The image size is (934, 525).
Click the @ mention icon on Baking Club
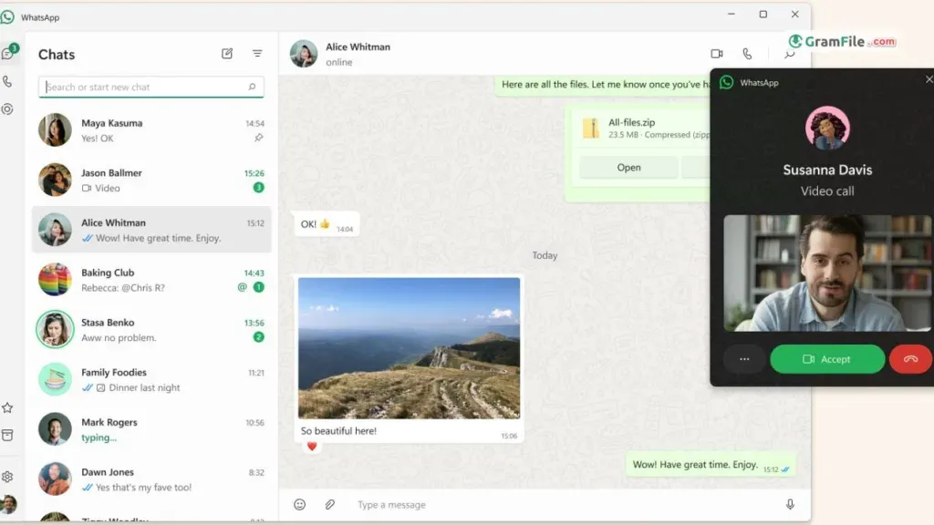[x=242, y=287]
